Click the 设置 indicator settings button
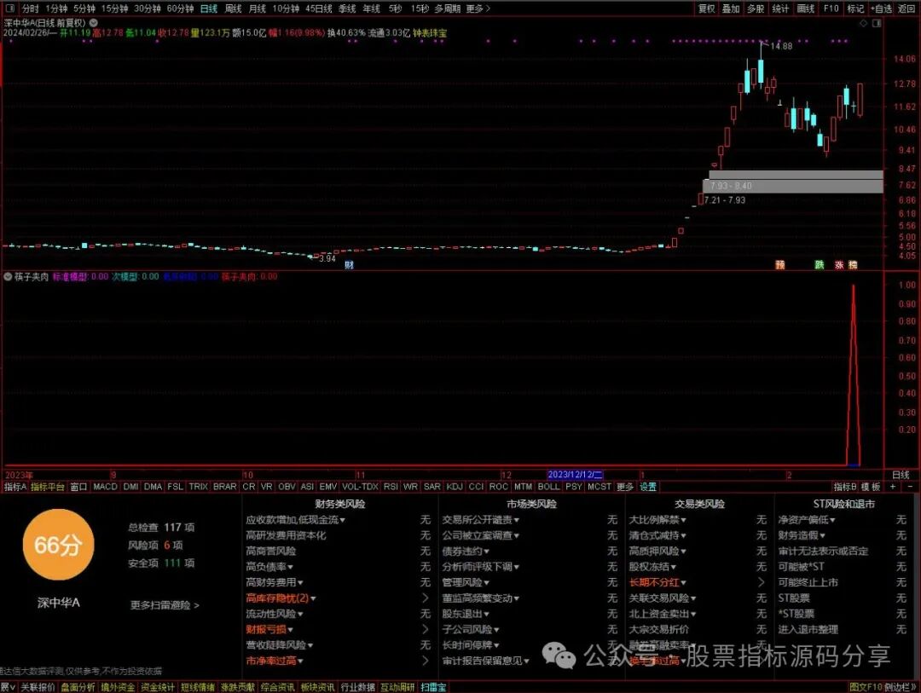The height and width of the screenshot is (693, 921). point(648,486)
